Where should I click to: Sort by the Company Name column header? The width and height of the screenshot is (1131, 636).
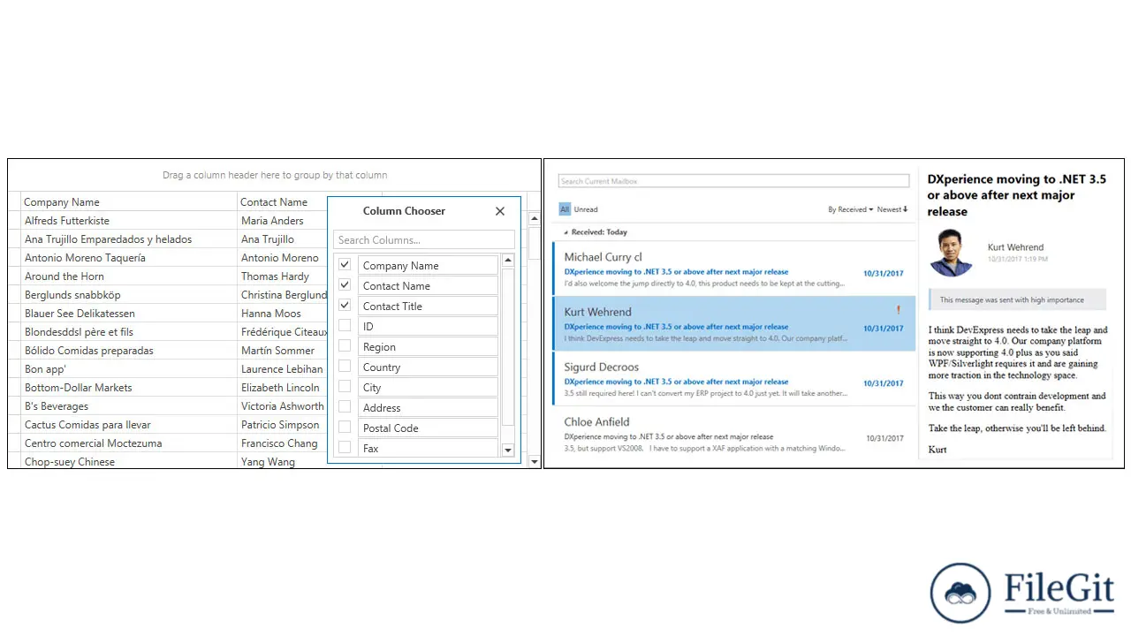point(129,201)
